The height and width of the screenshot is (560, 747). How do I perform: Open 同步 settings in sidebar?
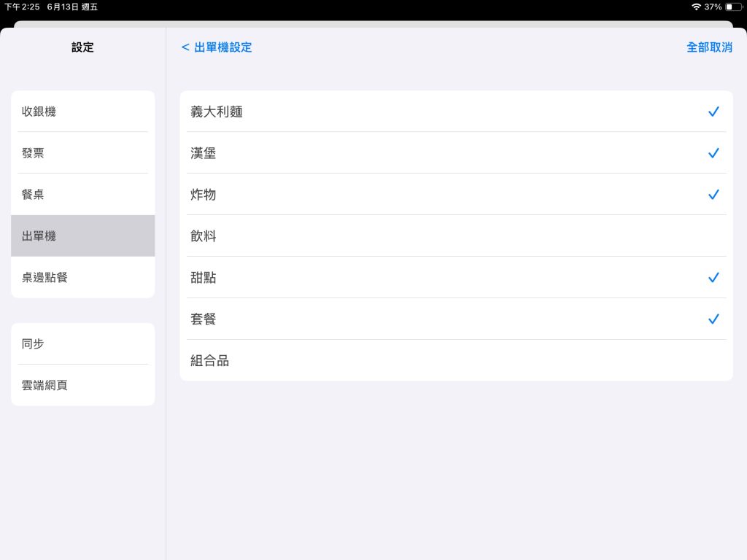(83, 343)
